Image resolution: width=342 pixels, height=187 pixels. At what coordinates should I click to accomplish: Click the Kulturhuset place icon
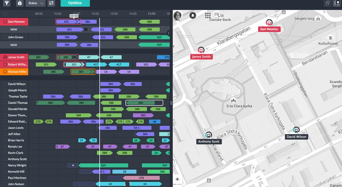click(x=330, y=38)
